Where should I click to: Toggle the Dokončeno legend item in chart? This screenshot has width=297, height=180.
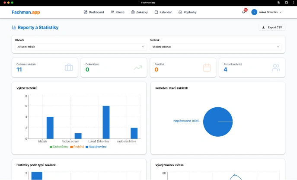tap(59, 147)
